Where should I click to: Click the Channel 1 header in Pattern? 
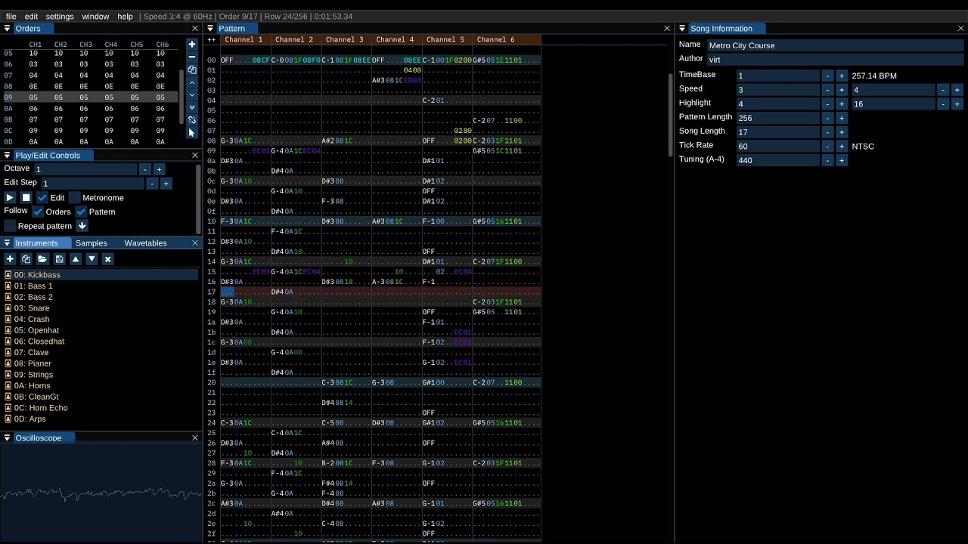[x=244, y=39]
